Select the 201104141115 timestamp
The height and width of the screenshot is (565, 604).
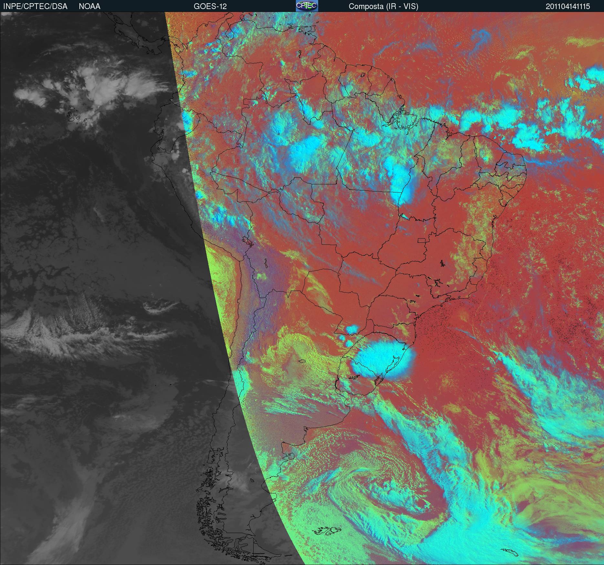568,6
